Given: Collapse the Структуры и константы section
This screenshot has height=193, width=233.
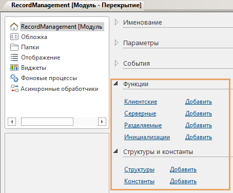Looking at the screenshot, I should [x=116, y=151].
